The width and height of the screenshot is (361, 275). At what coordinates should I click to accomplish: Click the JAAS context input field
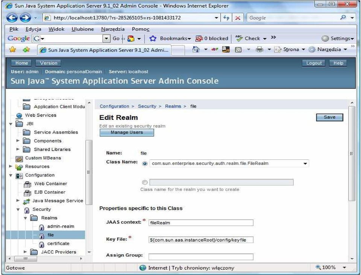coord(201,222)
